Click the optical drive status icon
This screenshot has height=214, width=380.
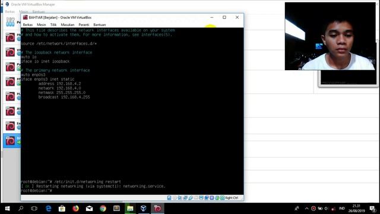175,198
